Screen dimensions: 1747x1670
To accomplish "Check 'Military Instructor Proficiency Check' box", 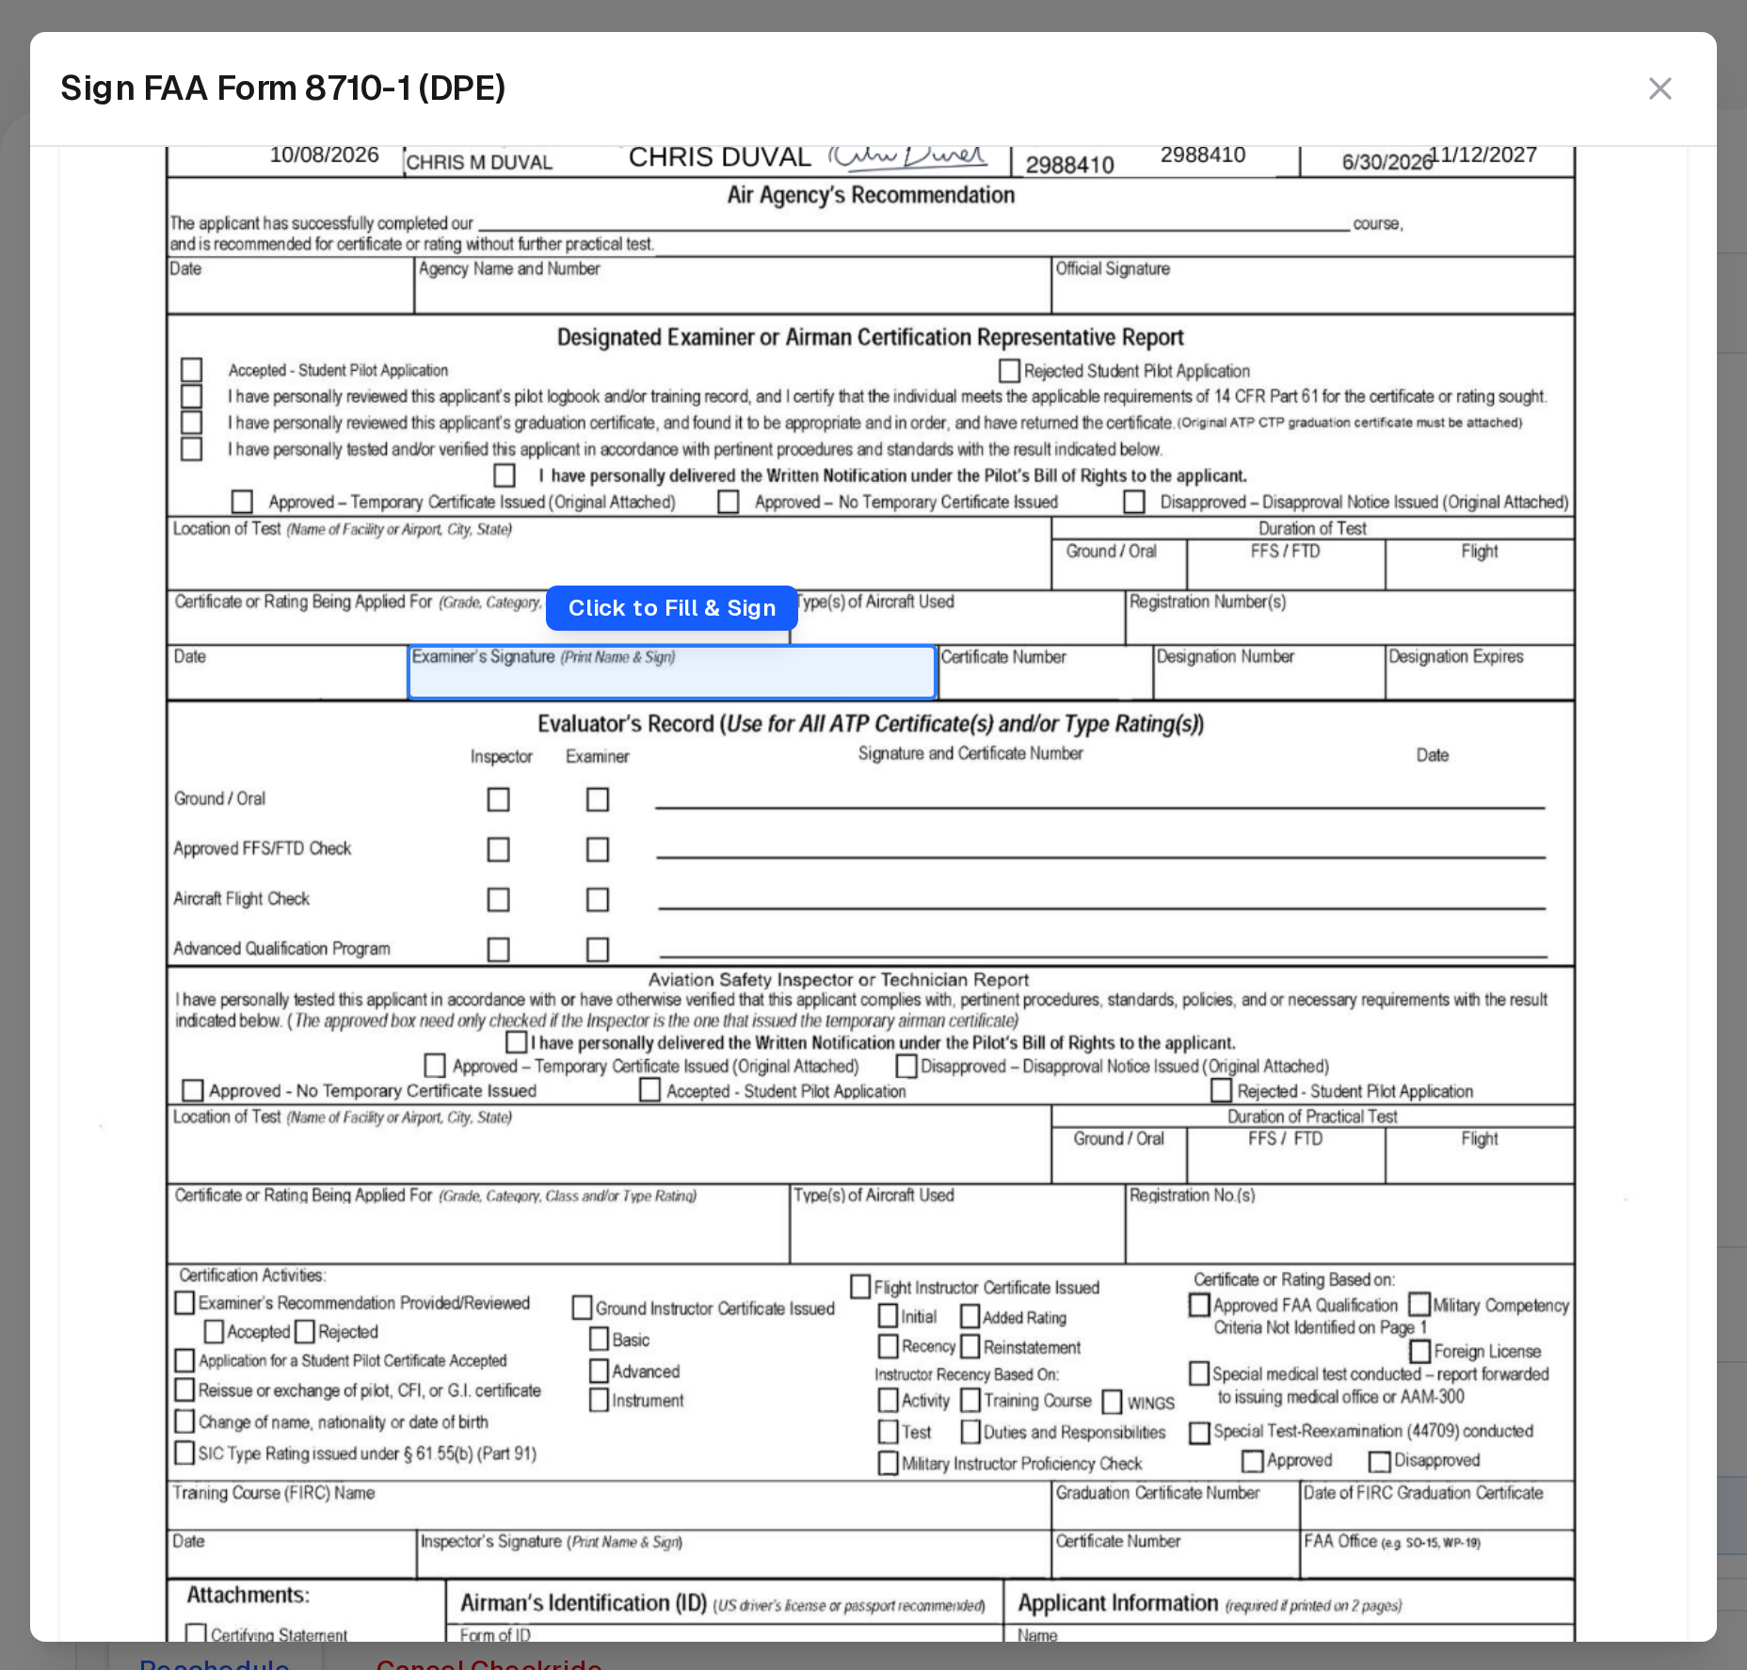I will [888, 1463].
